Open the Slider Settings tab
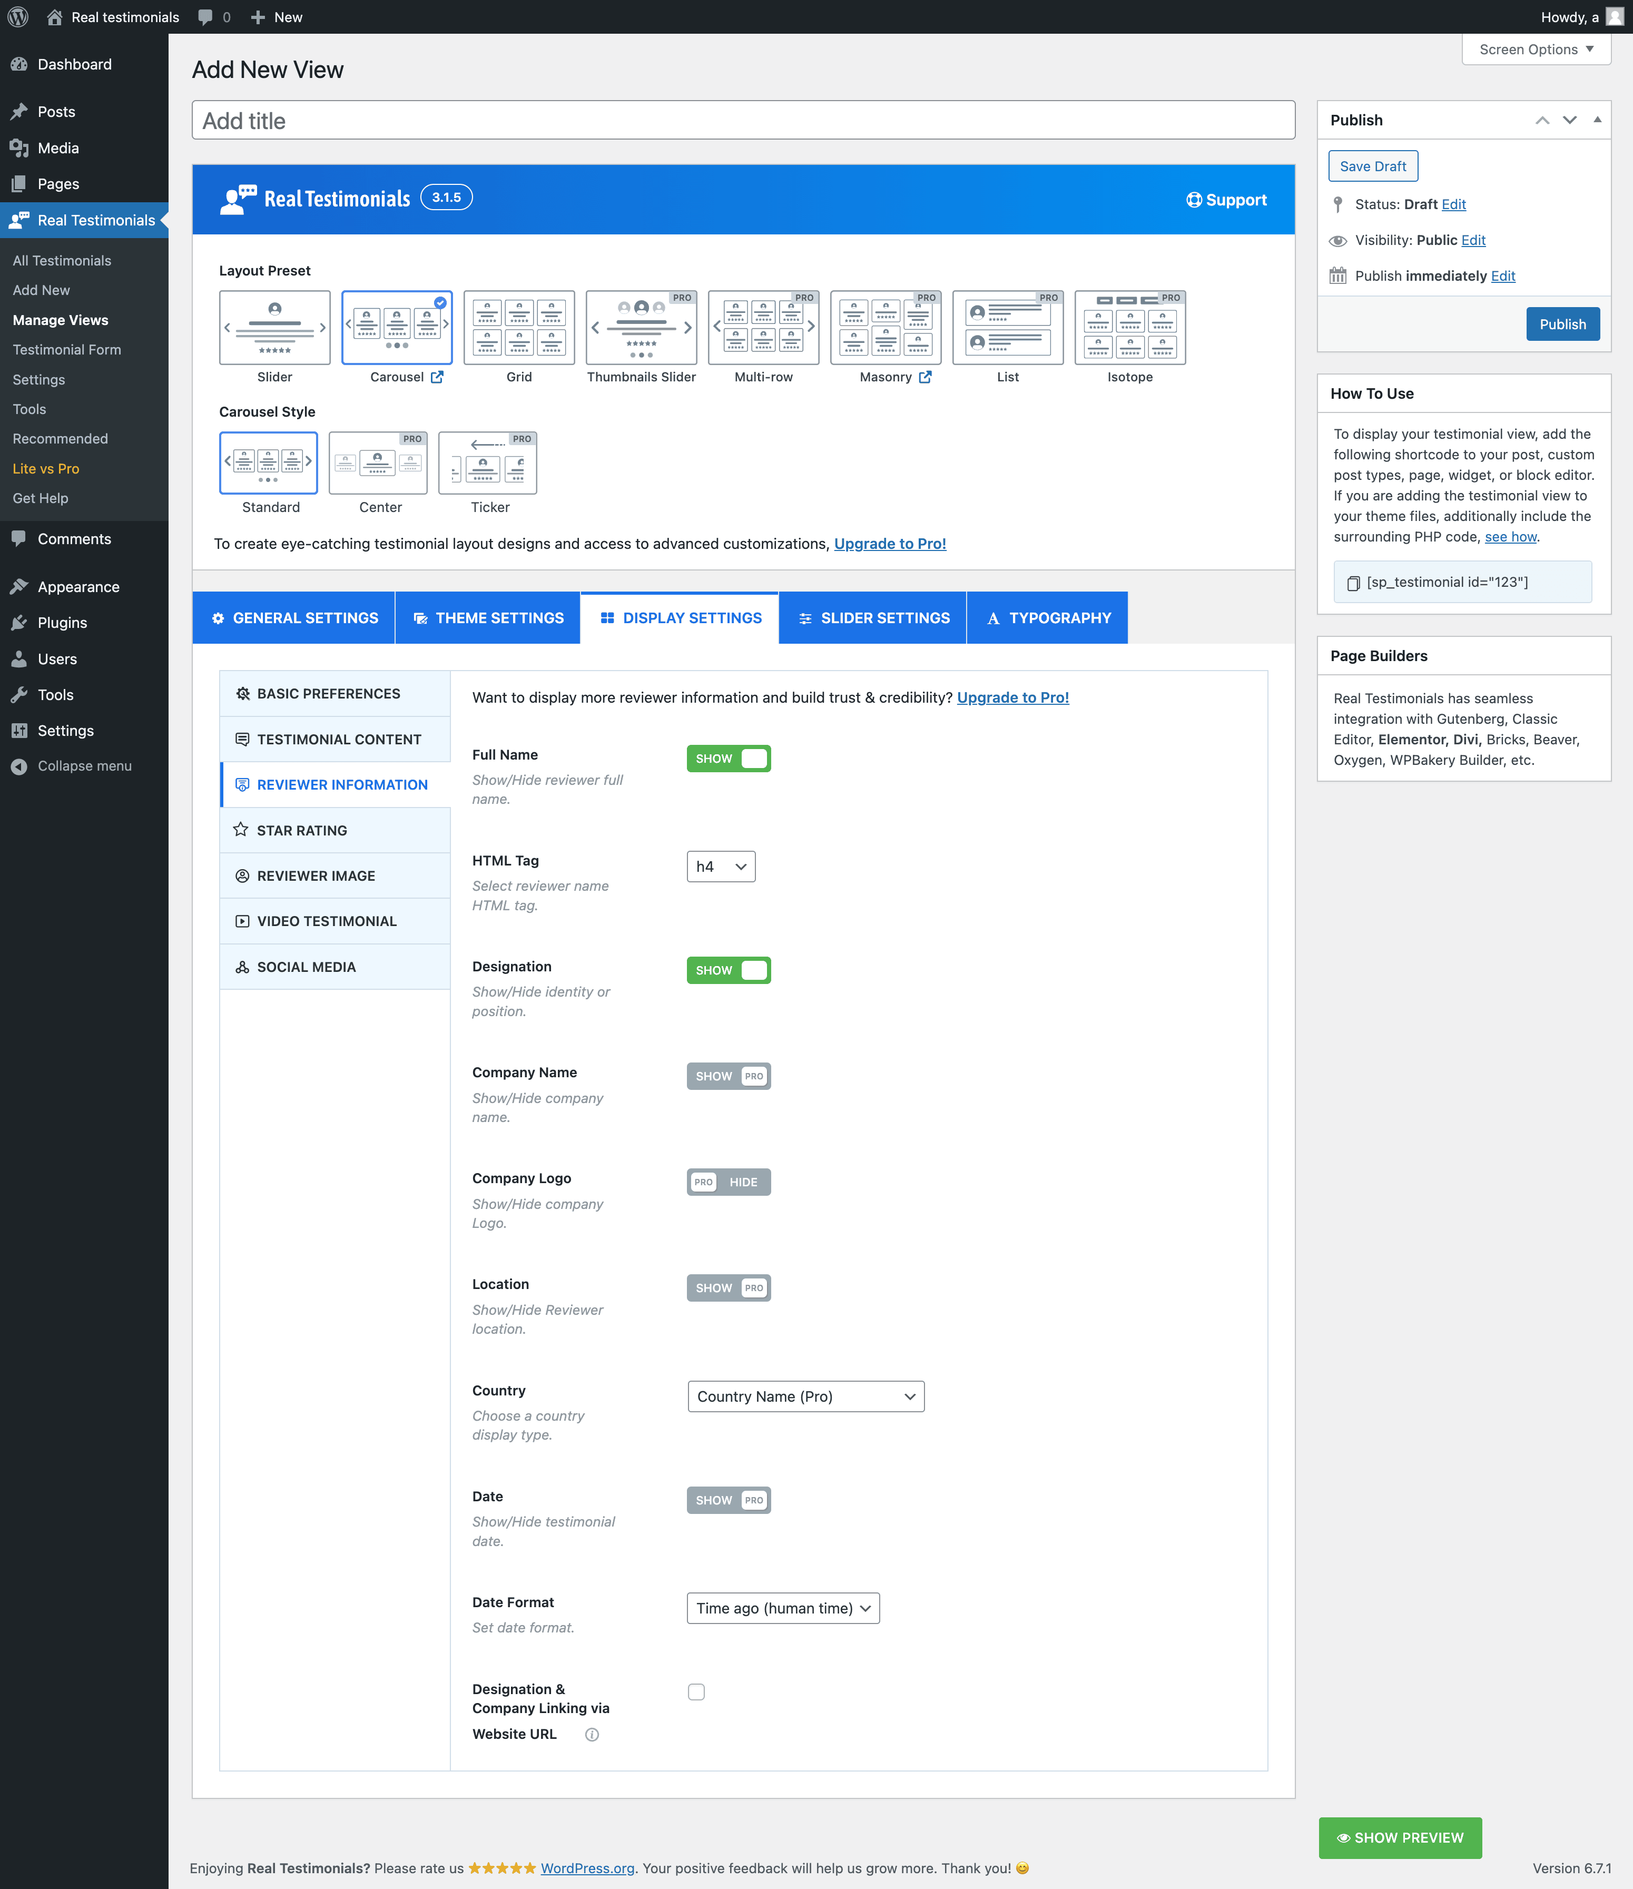The width and height of the screenshot is (1633, 1889). point(872,617)
